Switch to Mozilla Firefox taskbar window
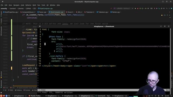The image size is (173, 97). 35,96
